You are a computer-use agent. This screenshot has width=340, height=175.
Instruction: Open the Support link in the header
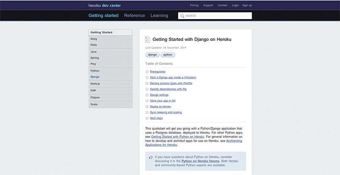(x=208, y=5)
